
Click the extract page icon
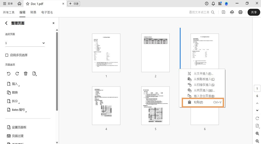pos(34,73)
